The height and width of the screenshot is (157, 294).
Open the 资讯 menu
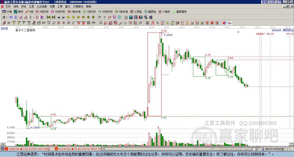pos(24,7)
